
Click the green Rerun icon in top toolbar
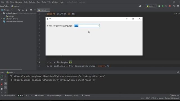click(159, 6)
